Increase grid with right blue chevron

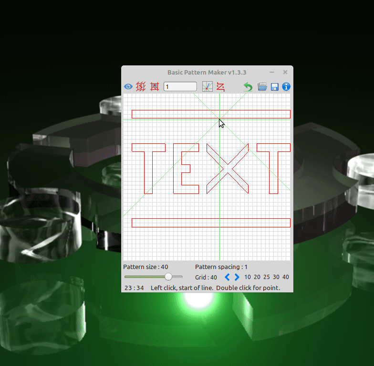click(237, 277)
